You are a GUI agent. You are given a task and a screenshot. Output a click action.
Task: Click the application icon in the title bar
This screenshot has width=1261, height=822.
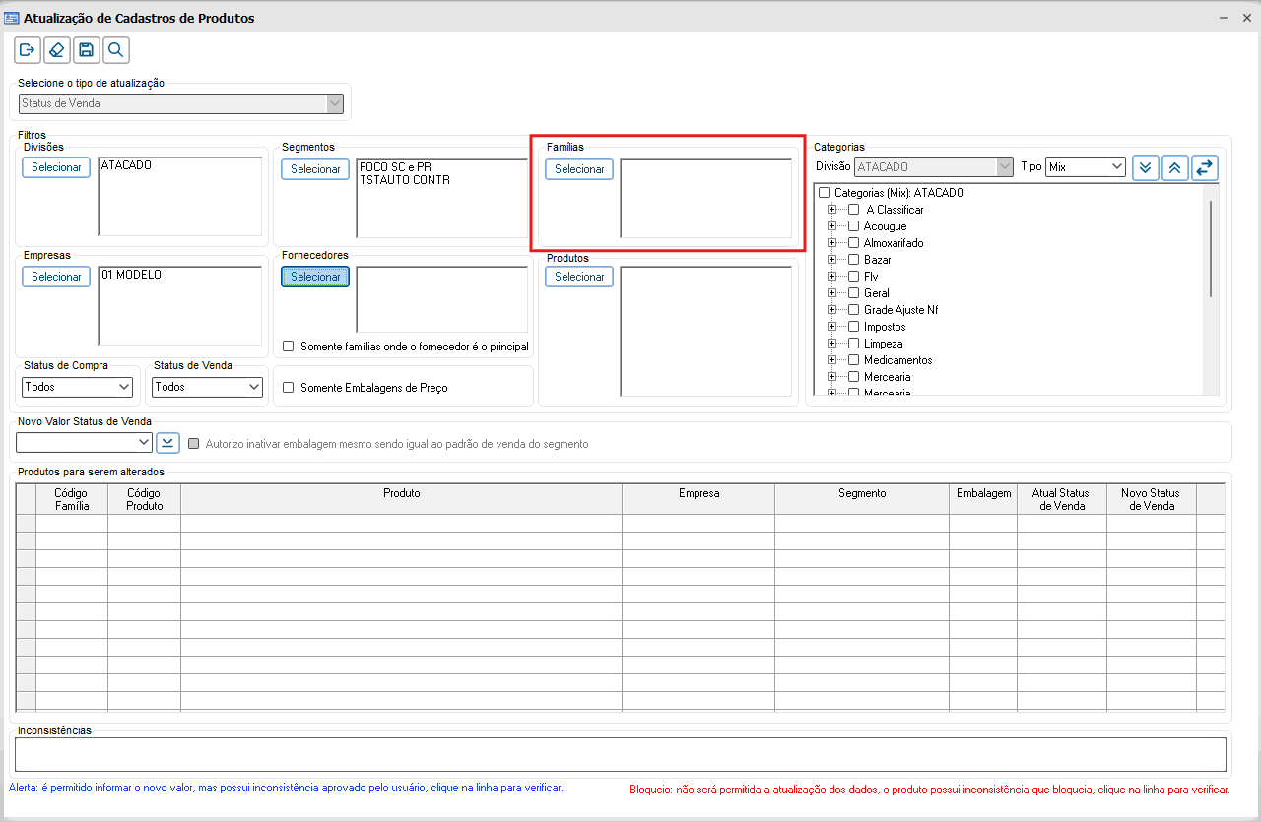(x=13, y=18)
